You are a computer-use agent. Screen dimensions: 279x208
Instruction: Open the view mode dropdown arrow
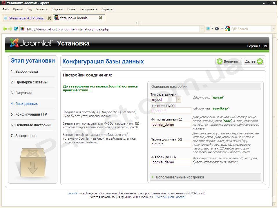click(212, 28)
